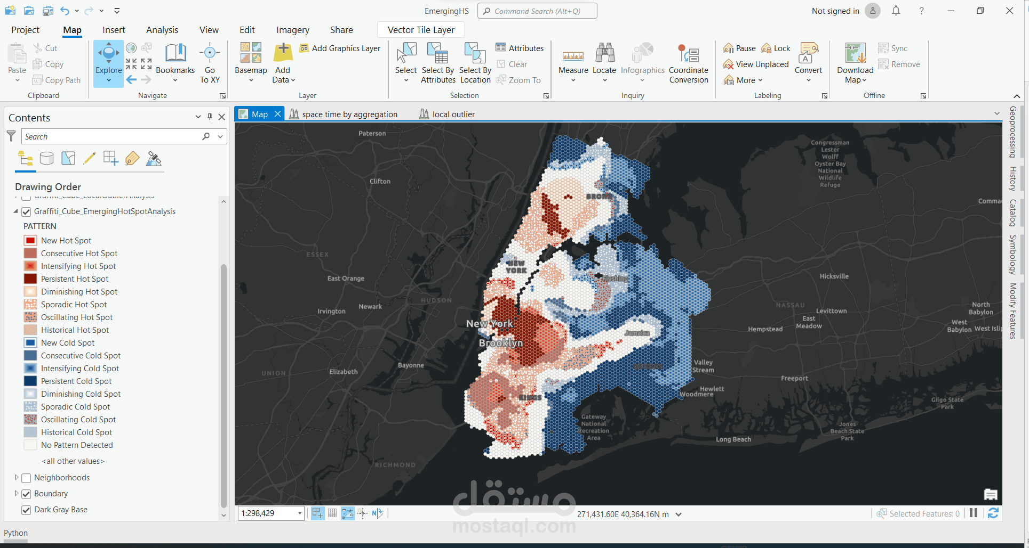This screenshot has width=1029, height=548.
Task: Click Attributes button
Action: click(x=520, y=48)
